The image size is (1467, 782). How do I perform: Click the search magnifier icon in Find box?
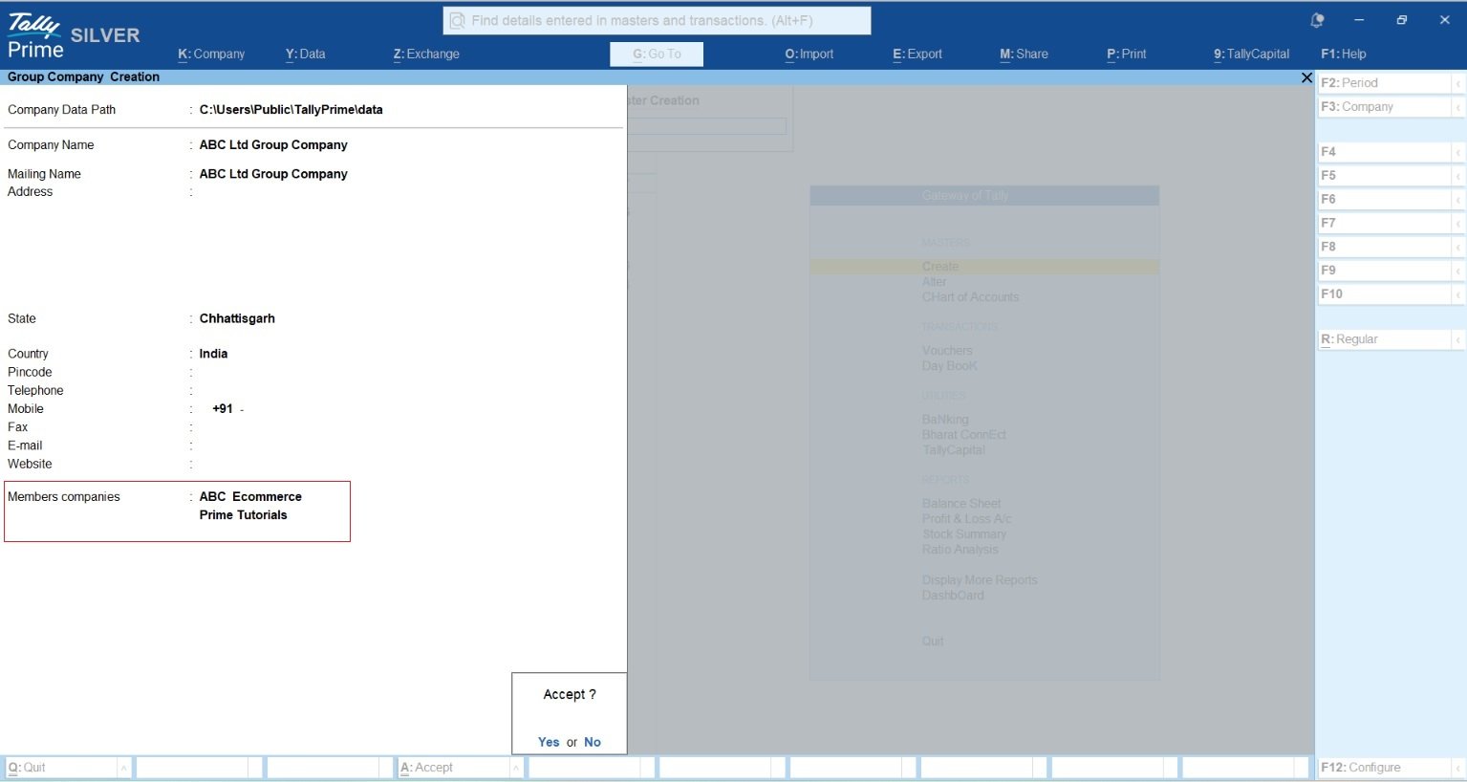tap(458, 20)
